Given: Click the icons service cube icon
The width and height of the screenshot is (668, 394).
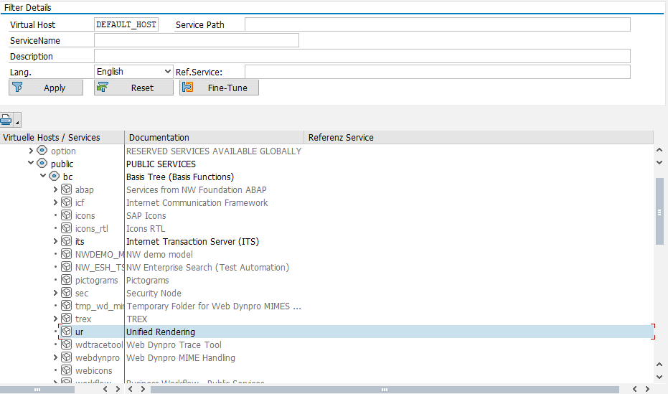Looking at the screenshot, I should click(x=67, y=215).
